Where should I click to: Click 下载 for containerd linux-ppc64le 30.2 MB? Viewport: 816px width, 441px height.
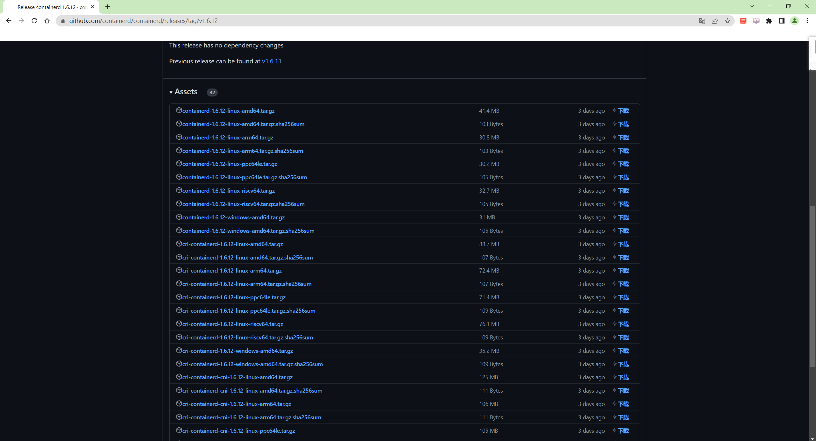[x=623, y=164]
